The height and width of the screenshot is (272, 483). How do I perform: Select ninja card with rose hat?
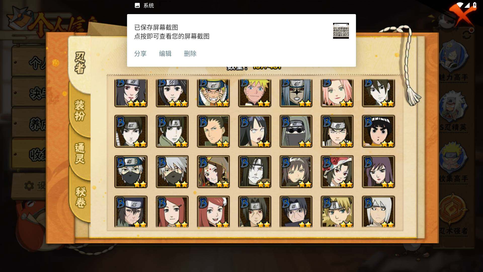(337, 172)
